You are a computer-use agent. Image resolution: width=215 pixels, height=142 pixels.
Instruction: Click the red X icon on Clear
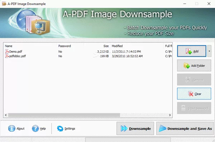pos(191,94)
